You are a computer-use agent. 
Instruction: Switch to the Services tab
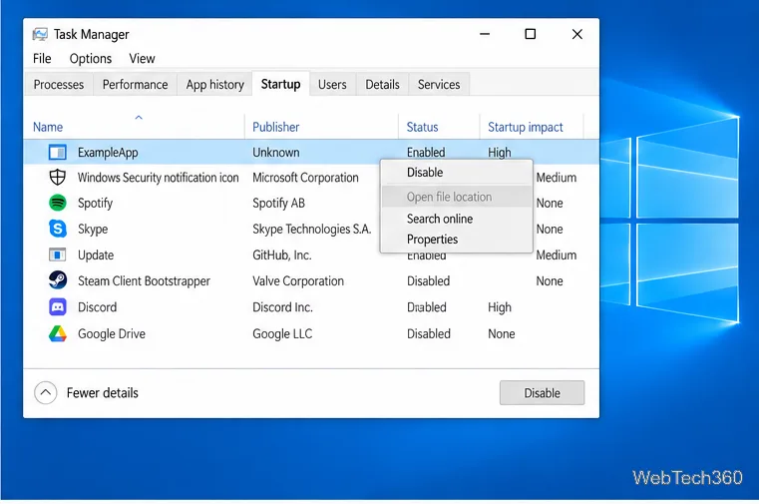point(439,84)
